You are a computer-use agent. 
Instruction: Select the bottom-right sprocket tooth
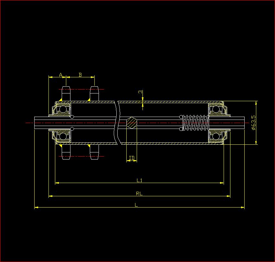tap(94, 152)
